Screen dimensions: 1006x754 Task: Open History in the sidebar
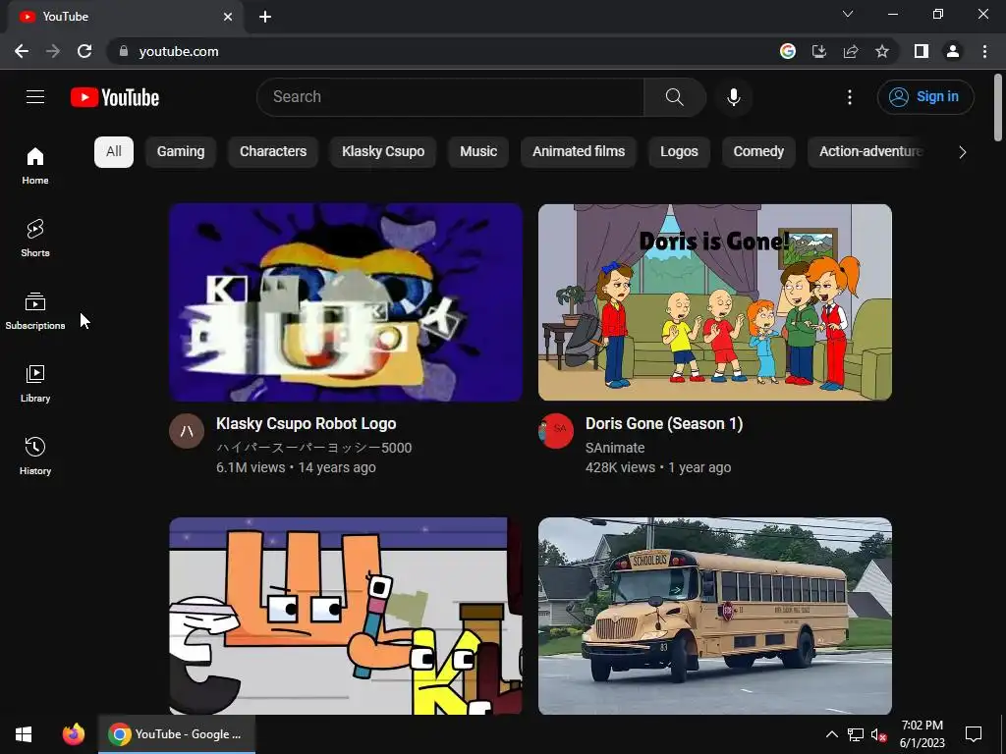pos(35,456)
